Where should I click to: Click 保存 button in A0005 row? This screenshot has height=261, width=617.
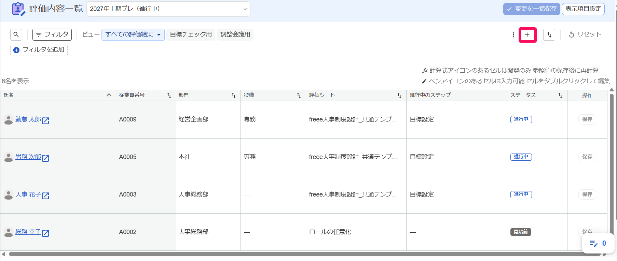(x=587, y=157)
